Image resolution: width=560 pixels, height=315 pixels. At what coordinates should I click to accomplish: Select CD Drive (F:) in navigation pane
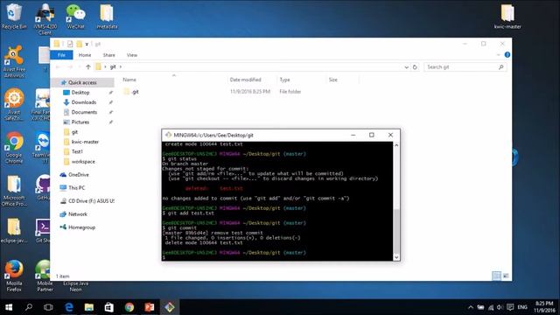click(x=91, y=201)
